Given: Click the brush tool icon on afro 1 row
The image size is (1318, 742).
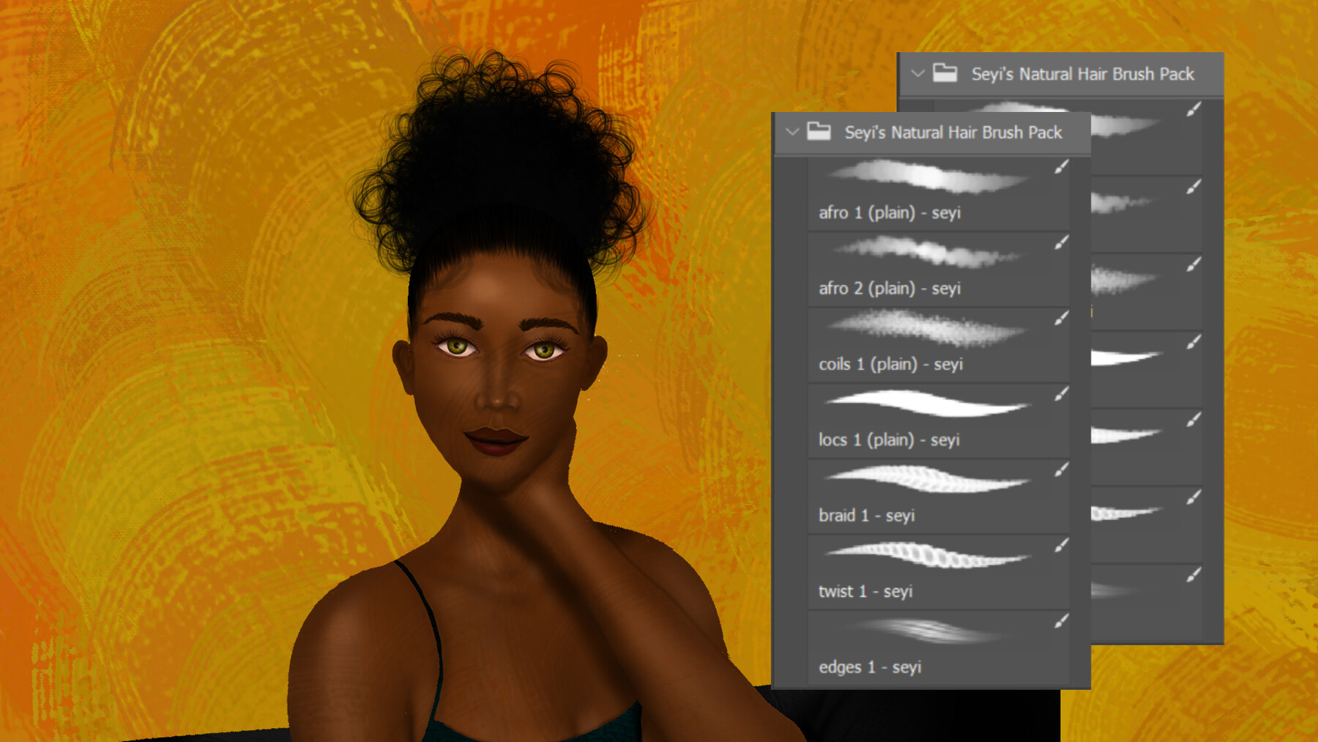Looking at the screenshot, I should tap(1062, 167).
